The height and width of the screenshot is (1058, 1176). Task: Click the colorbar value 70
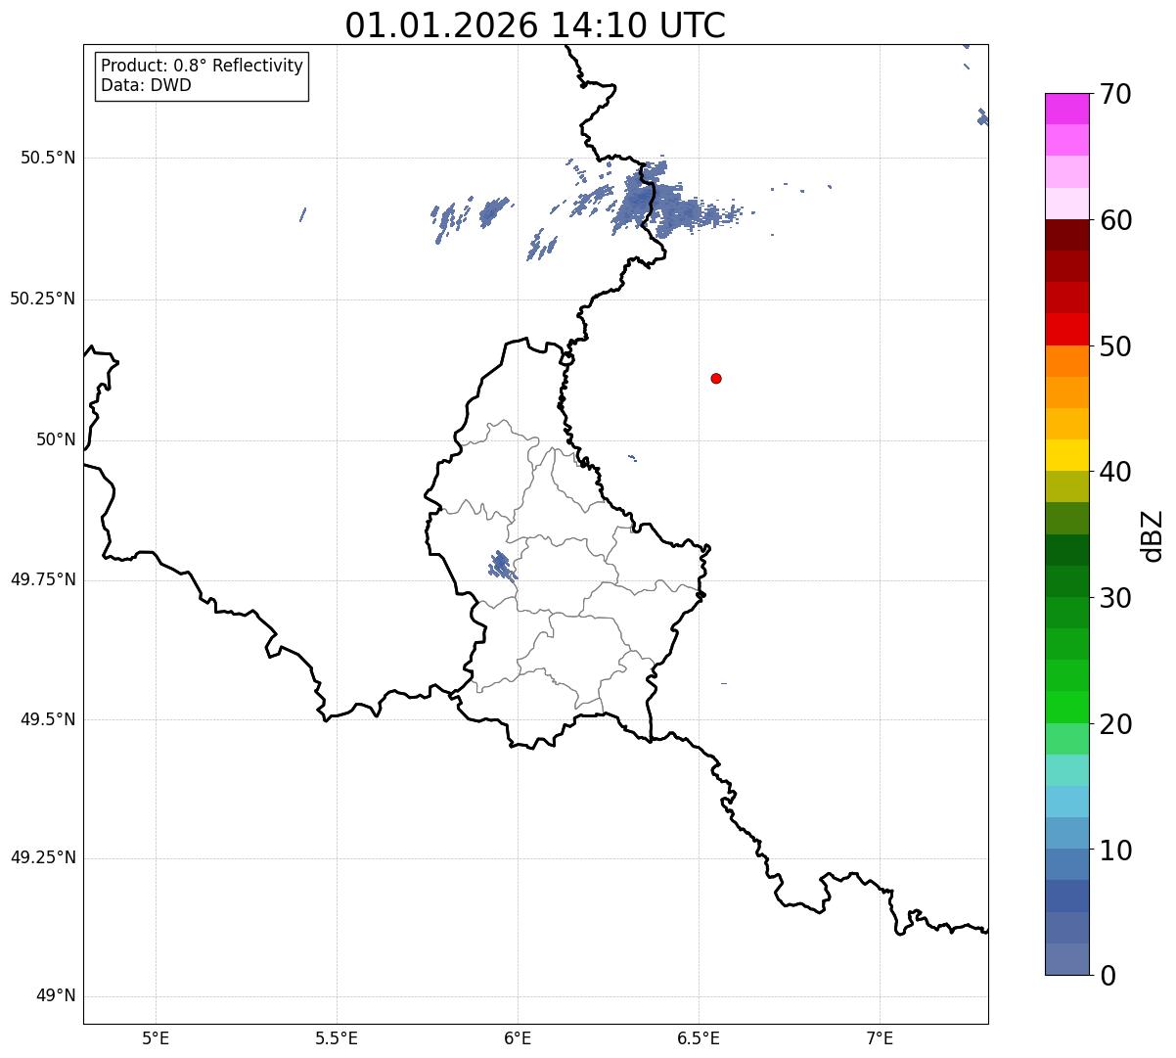point(1115,94)
